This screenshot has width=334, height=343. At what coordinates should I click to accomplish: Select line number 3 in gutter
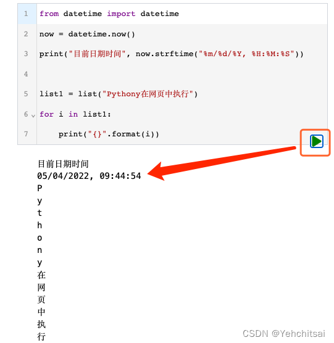pyautogui.click(x=26, y=54)
